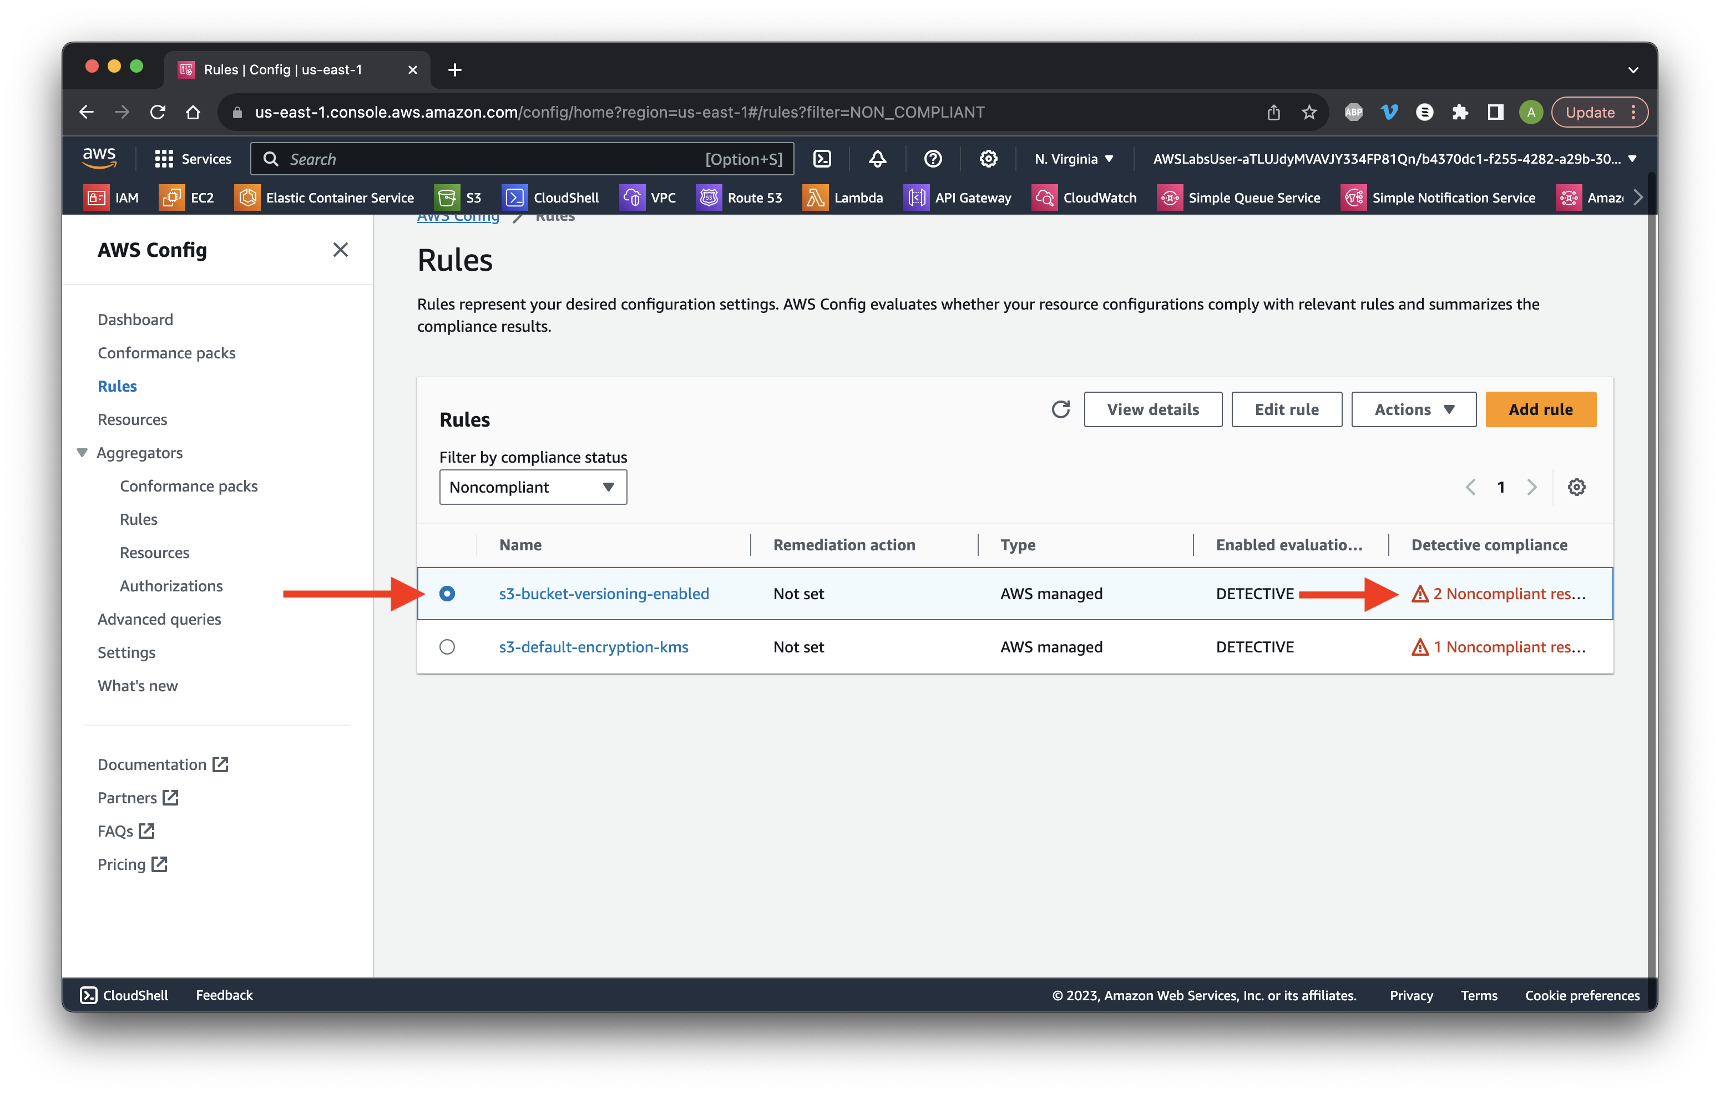Open the IAM service shortcut
1720x1094 pixels.
[x=112, y=198]
